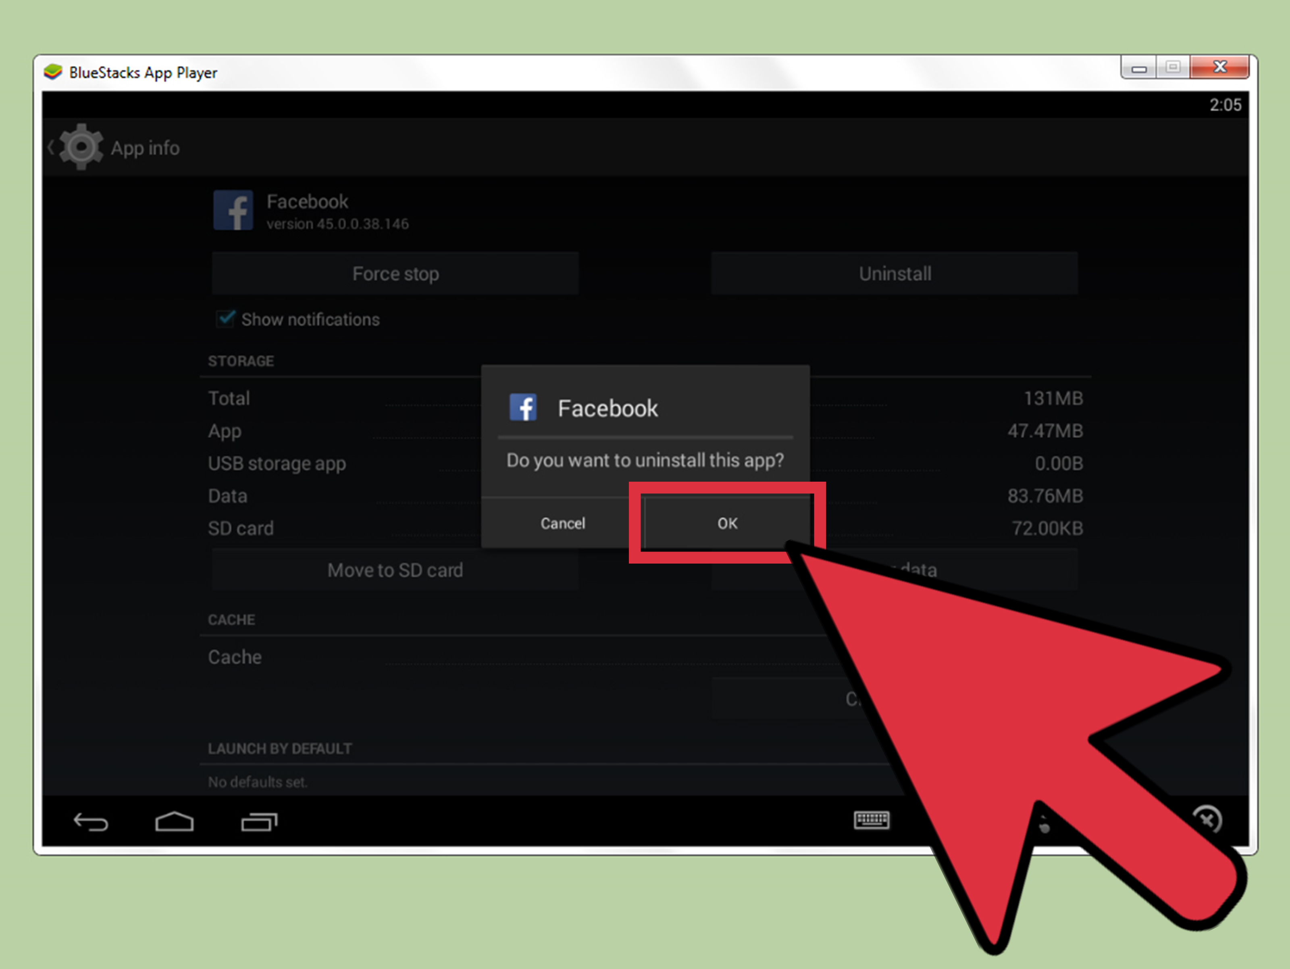Confirm uninstall with OK button
The image size is (1290, 969).
727,522
